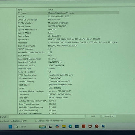Click the 13.8 GB total physical memory value
Screen dimensions: 135x135
(52, 104)
